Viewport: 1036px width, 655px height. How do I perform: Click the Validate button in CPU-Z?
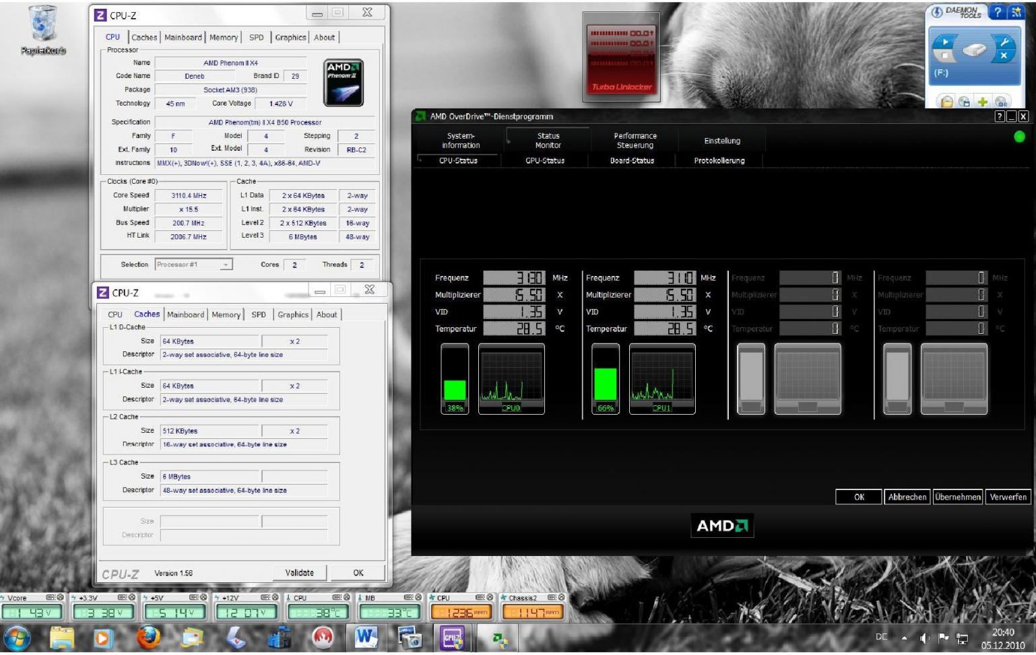(299, 573)
